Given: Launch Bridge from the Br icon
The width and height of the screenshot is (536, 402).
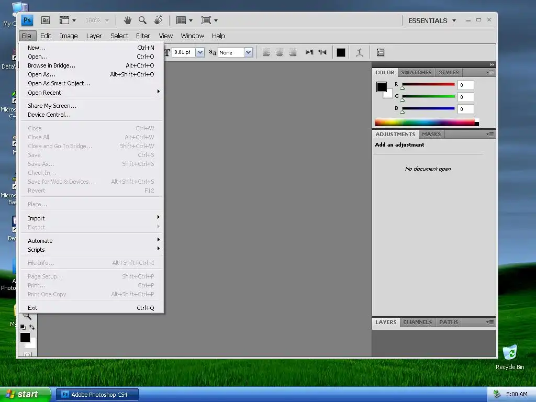Looking at the screenshot, I should click(46, 20).
